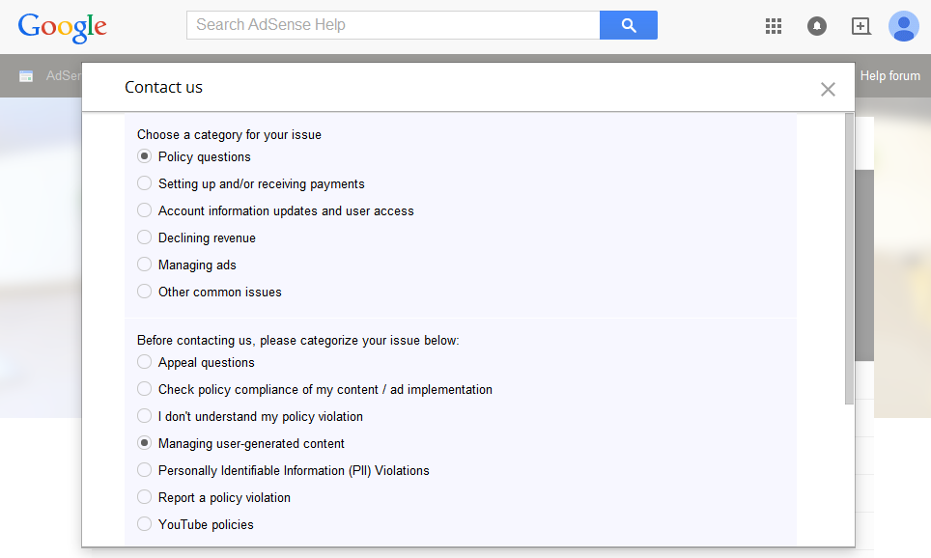
Task: Go to Google homepage logo
Action: tap(62, 27)
